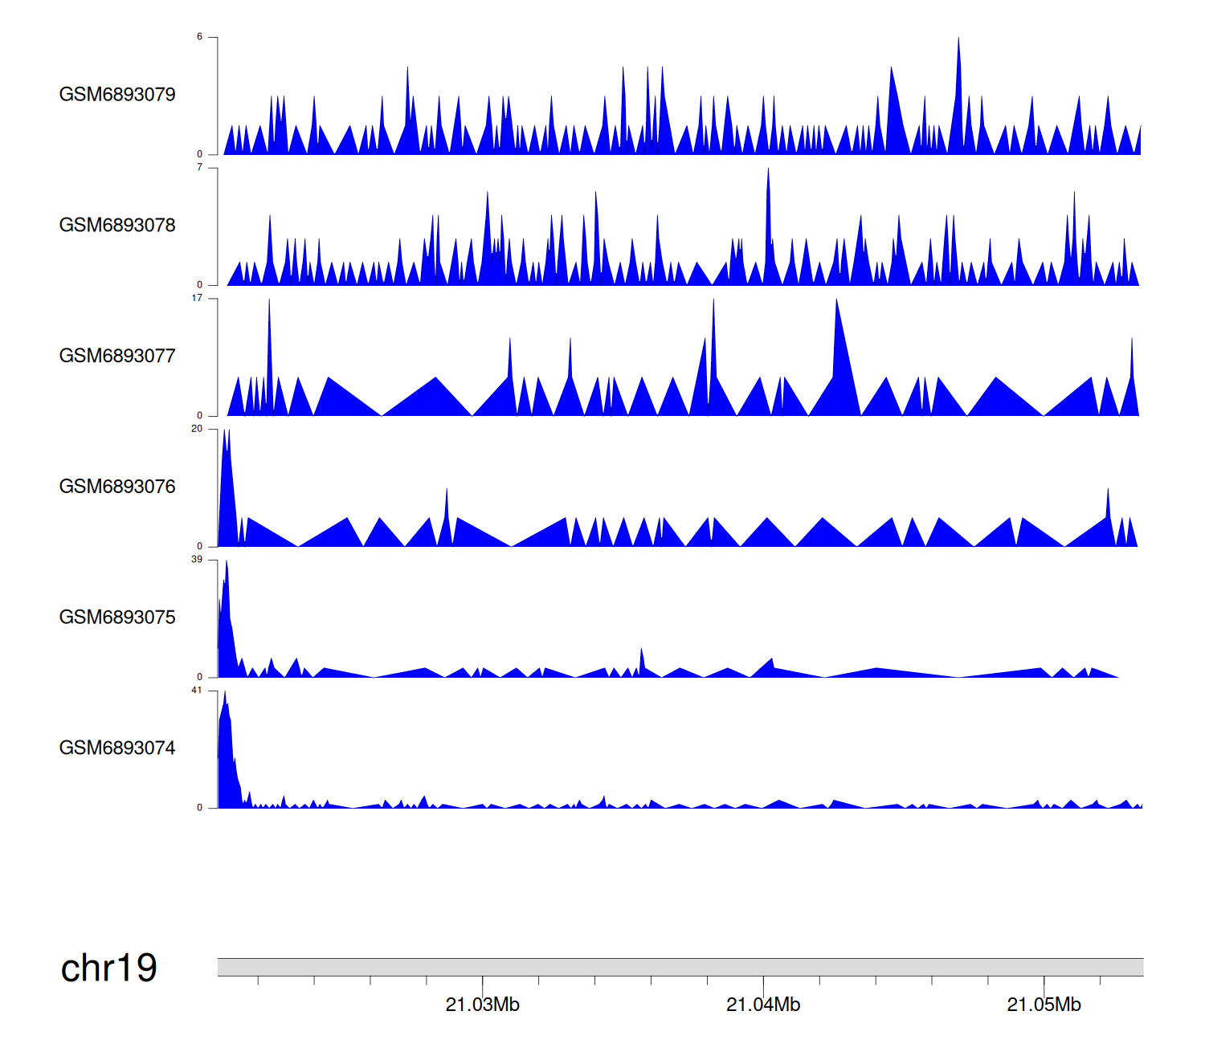Click the 21.03Mb axis position label
Viewport: 1205px width, 1060px height.
tap(482, 1005)
